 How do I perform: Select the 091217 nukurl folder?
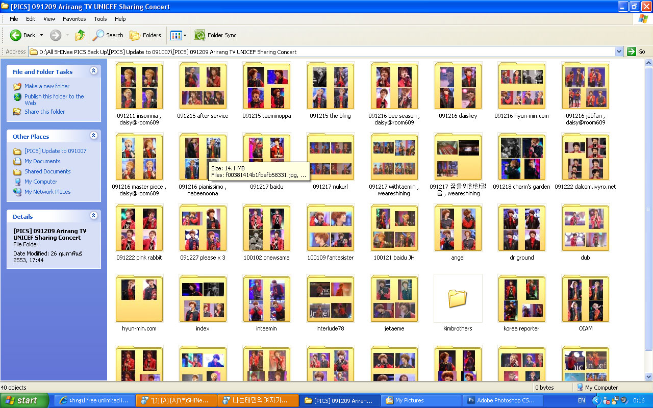331,157
